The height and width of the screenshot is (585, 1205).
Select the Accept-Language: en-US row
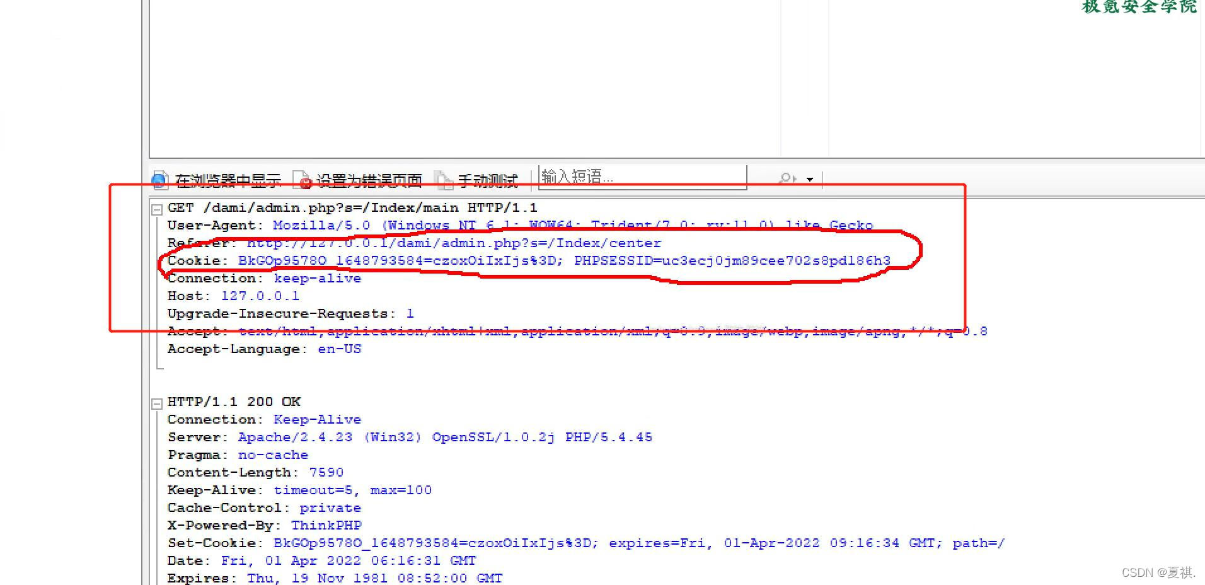pos(264,349)
